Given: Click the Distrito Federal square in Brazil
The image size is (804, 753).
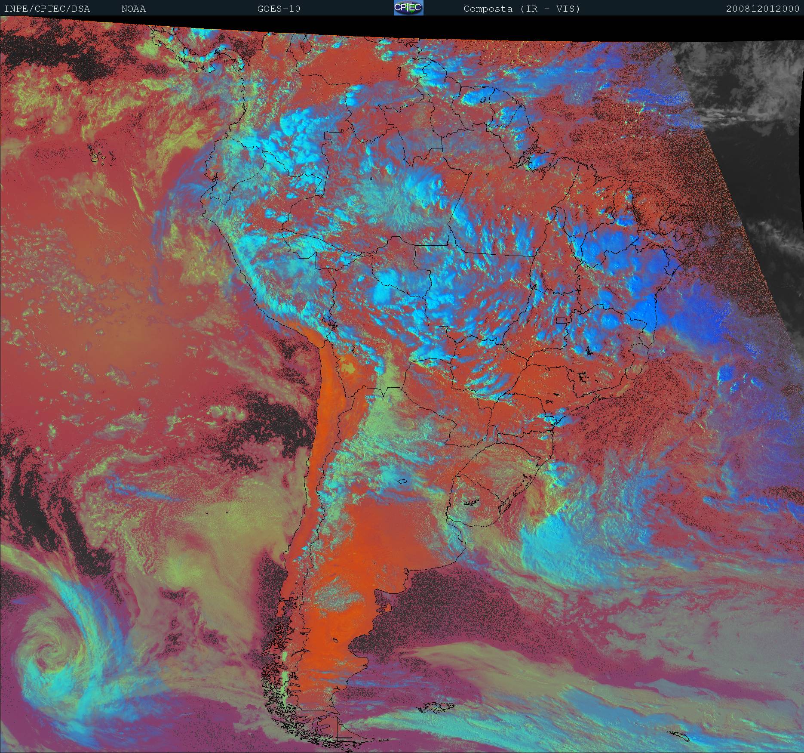Looking at the screenshot, I should coord(562,320).
